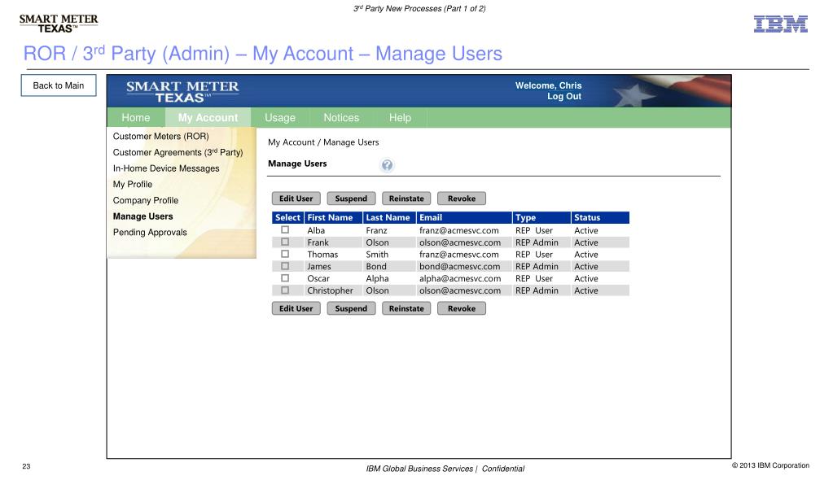Click the Welcome, Chris text
This screenshot has width=833, height=480.
548,85
